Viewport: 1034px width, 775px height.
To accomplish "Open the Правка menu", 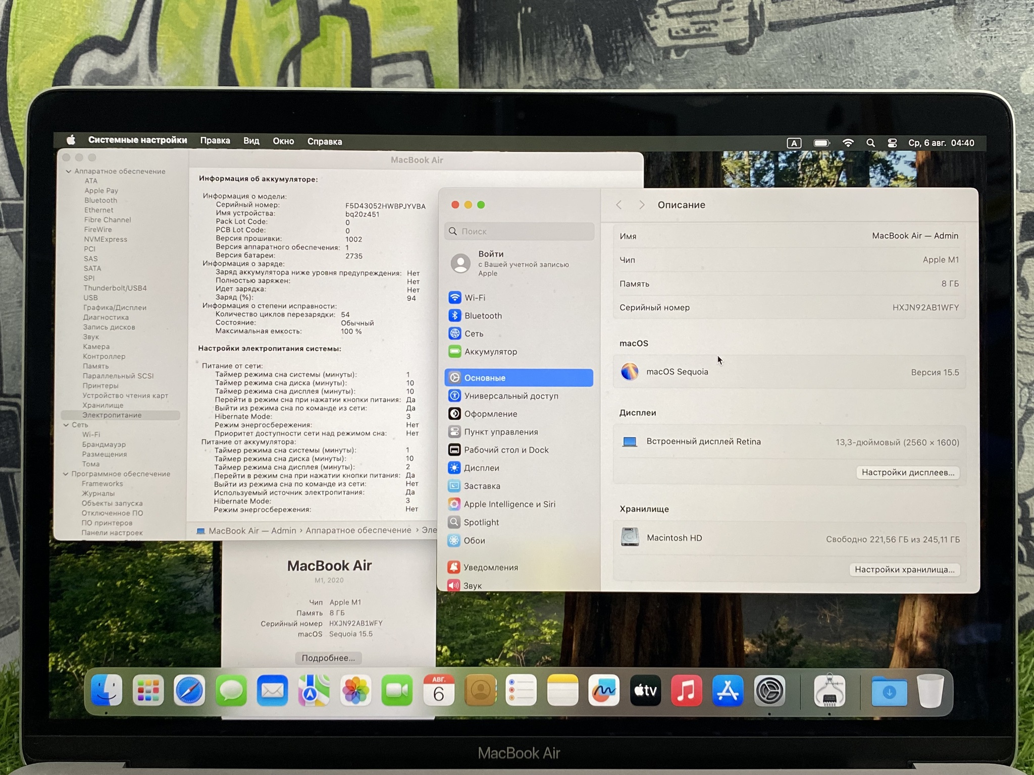I will coord(215,141).
